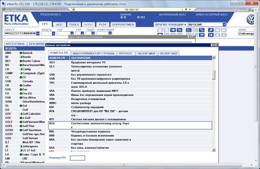
Task: Click the ETKA Parts Information logo
Action: coord(16,19)
